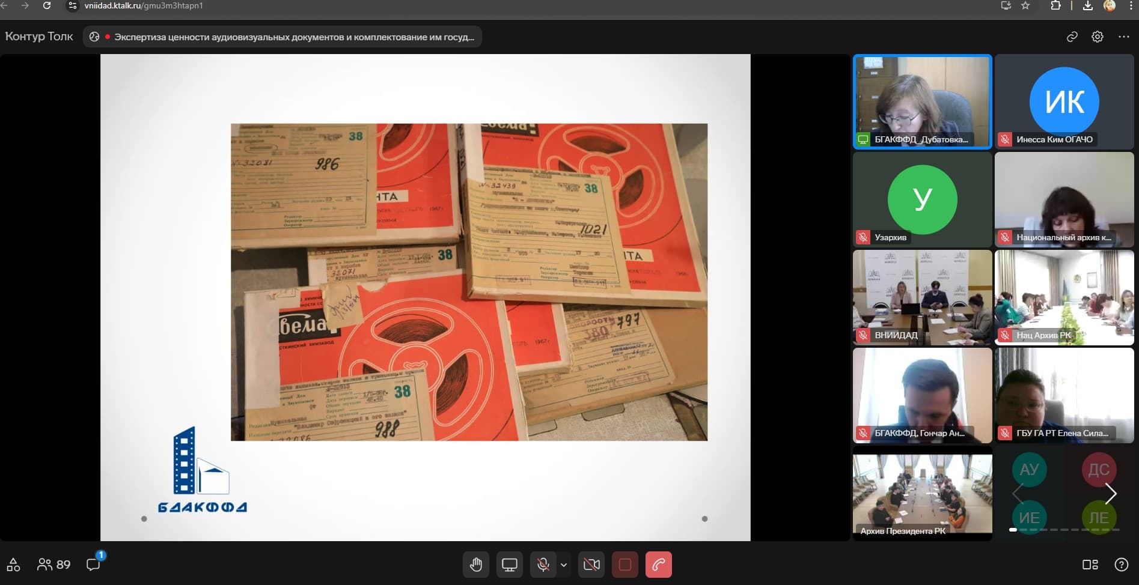The height and width of the screenshot is (585, 1139).
Task: Open help question mark icon
Action: click(1121, 565)
